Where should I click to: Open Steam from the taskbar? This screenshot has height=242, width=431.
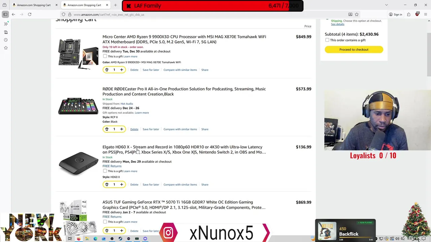click(x=120, y=239)
